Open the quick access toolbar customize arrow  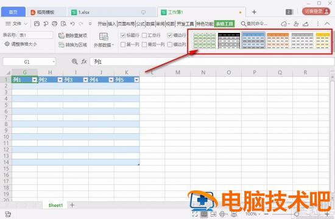click(x=90, y=24)
